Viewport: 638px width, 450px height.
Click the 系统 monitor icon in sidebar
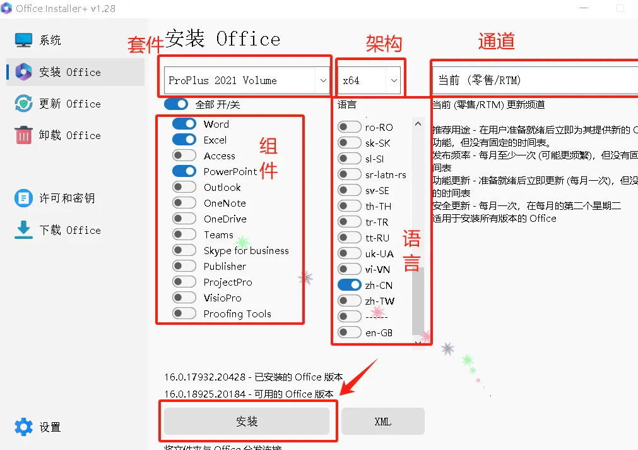pyautogui.click(x=23, y=40)
